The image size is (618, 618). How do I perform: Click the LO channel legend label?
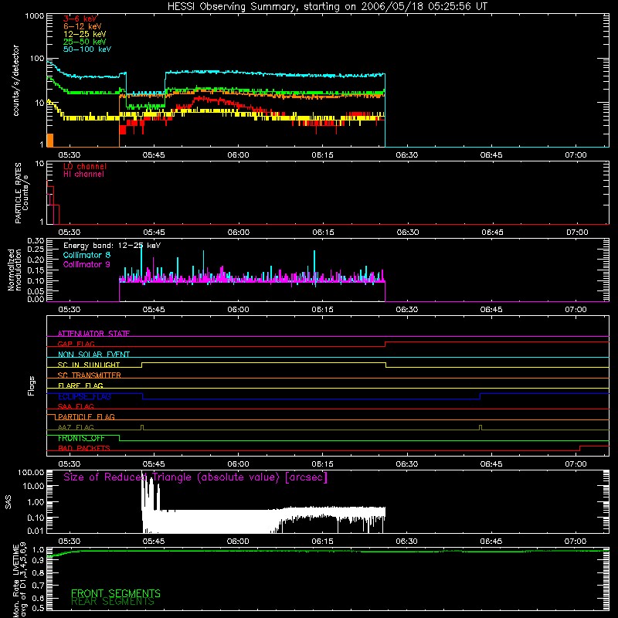[85, 166]
